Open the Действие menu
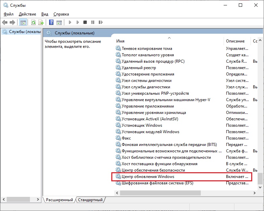The image size is (264, 211). pos(27,14)
